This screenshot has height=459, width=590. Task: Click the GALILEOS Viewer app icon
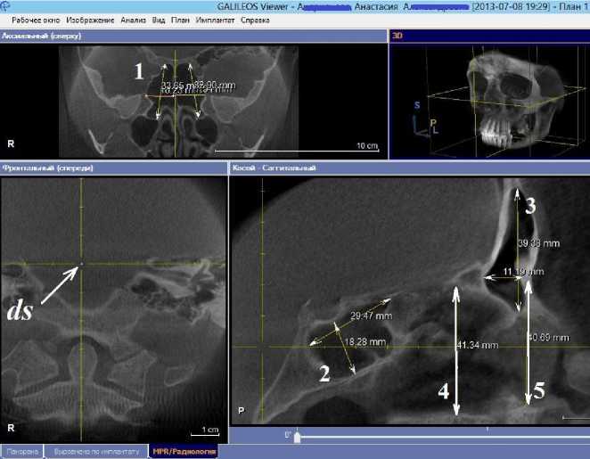[5, 5]
